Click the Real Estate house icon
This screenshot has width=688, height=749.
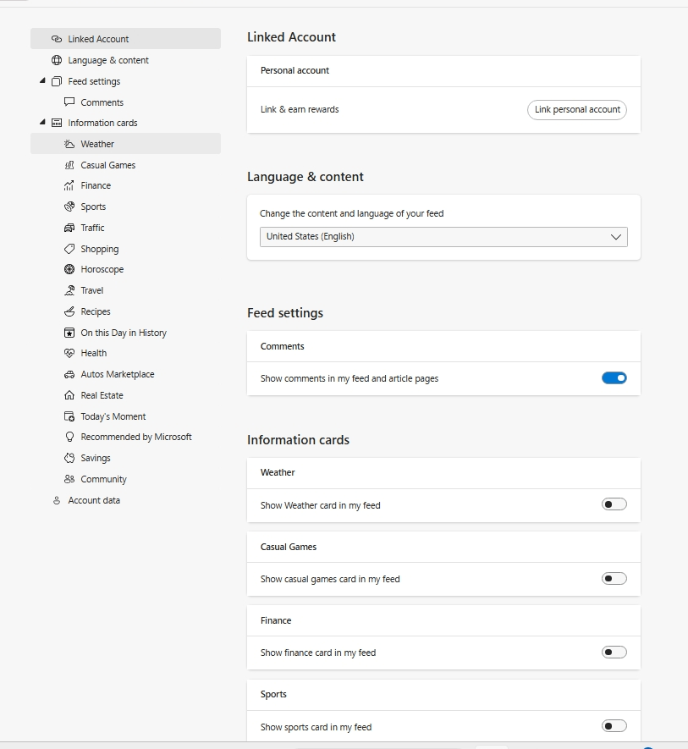69,395
